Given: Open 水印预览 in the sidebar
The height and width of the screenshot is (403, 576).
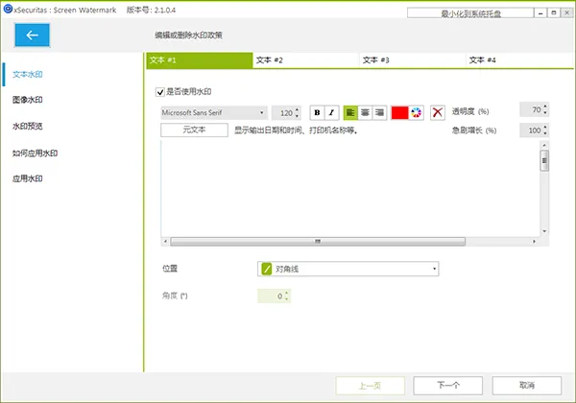Looking at the screenshot, I should tap(28, 127).
